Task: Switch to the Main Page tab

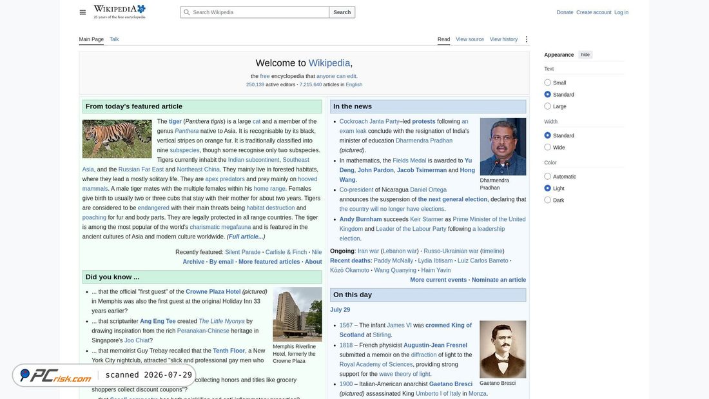Action: [92, 39]
